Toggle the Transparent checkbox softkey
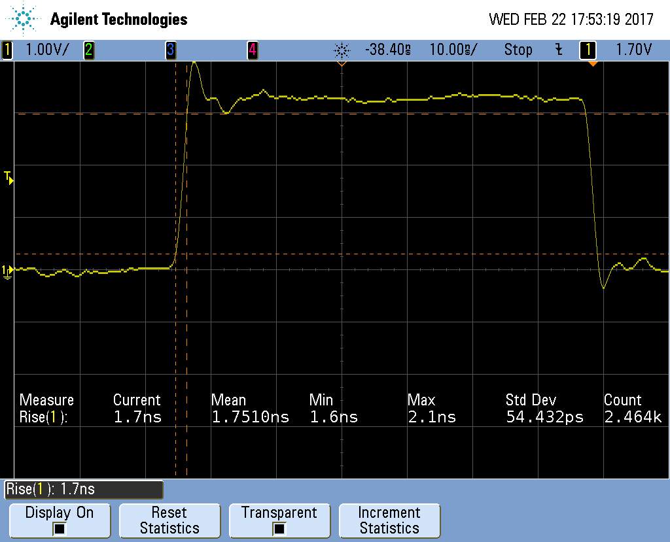Screen dimensions: 670x542 (x=279, y=520)
